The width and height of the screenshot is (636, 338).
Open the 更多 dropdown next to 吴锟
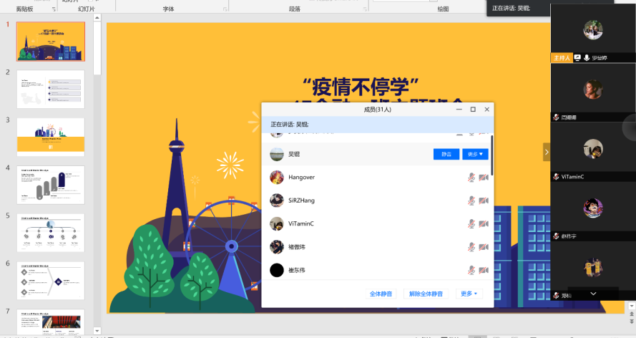475,154
